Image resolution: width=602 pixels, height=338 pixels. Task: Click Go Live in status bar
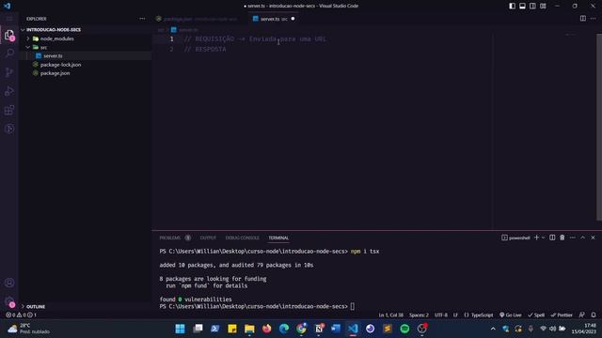[x=510, y=315]
